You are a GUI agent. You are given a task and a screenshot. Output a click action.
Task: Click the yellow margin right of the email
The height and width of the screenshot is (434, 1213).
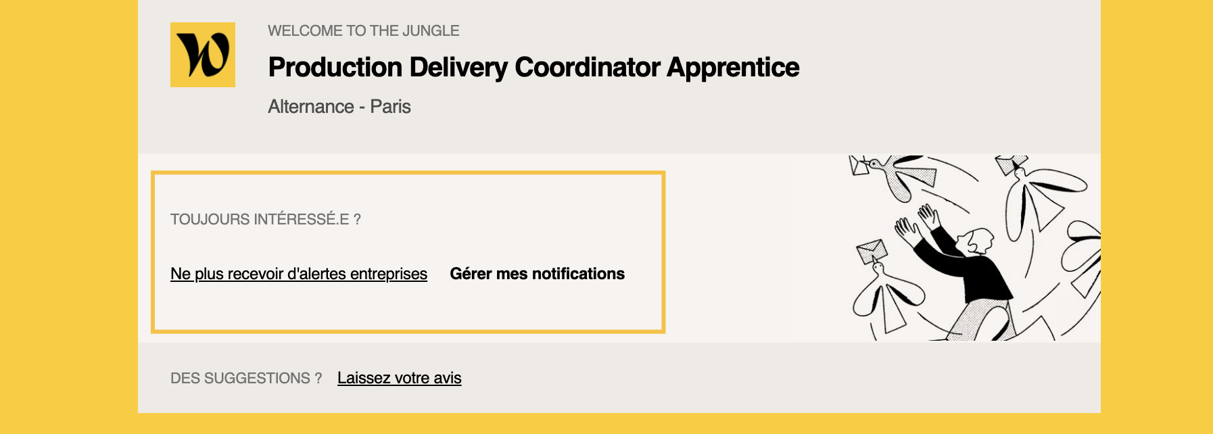tap(1156, 216)
